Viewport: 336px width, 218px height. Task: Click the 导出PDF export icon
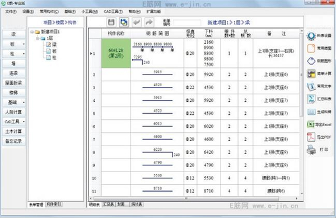pyautogui.click(x=311, y=137)
